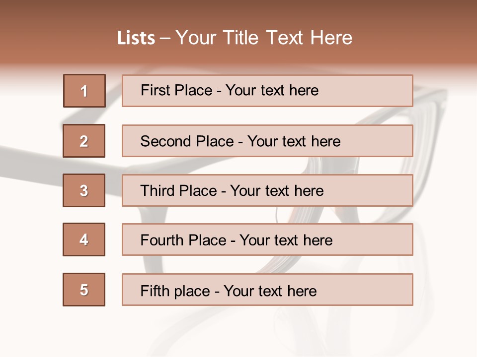The width and height of the screenshot is (477, 357).
Task: Click the words "Fourth Place" in the fourth row
Action: pos(183,240)
